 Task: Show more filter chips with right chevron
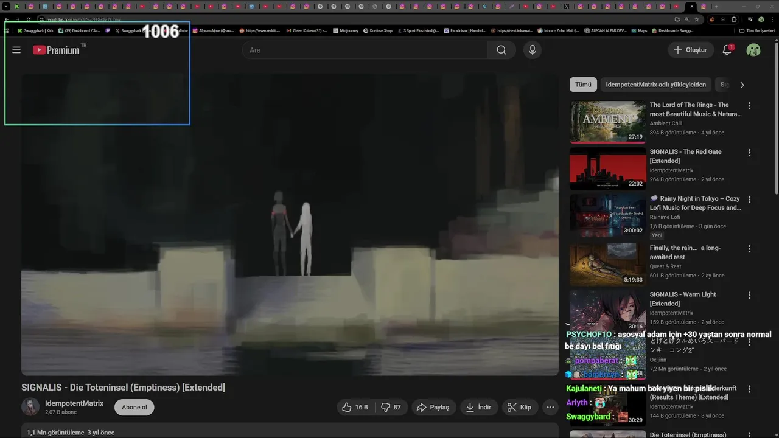[742, 85]
